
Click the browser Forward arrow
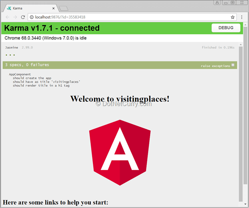[15, 17]
